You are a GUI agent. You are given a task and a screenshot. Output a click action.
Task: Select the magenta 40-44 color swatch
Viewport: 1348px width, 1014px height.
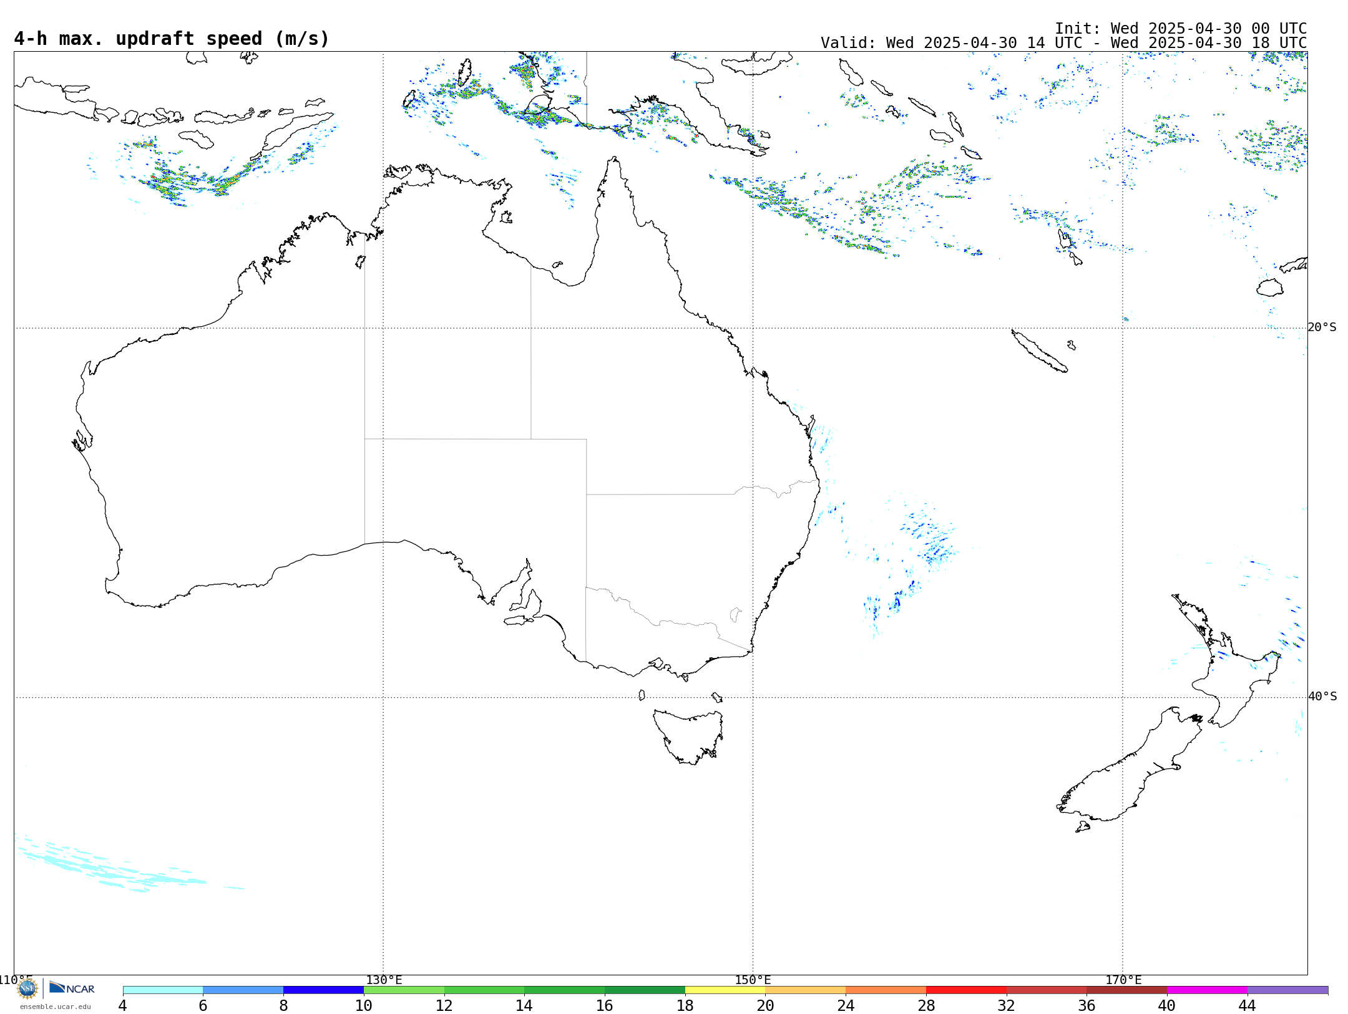tap(1207, 990)
